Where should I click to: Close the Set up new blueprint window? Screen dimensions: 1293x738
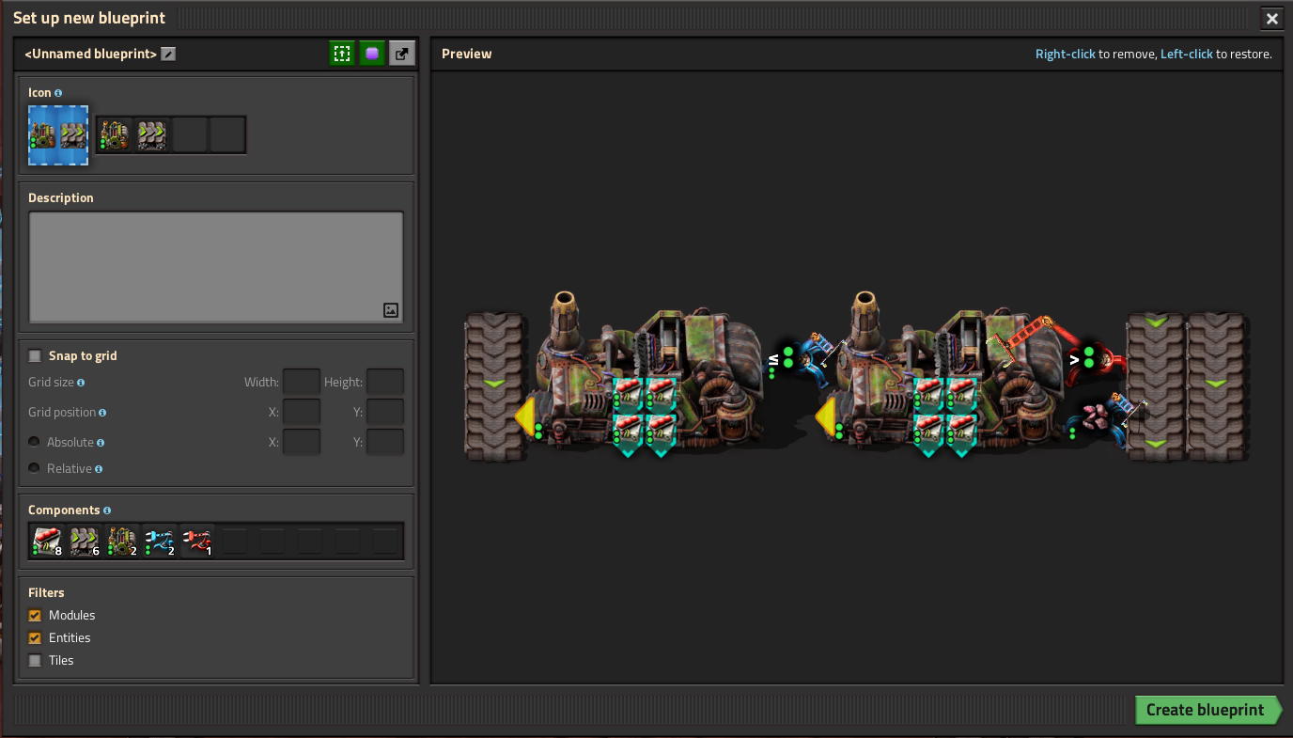point(1271,18)
